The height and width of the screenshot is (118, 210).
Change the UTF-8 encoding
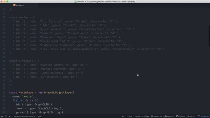[130, 116]
